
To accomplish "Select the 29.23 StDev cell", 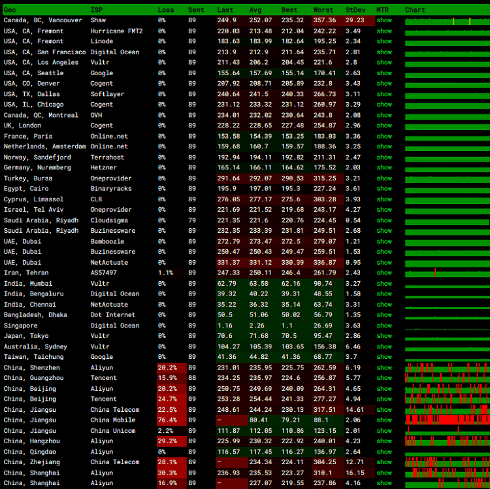I will click(x=359, y=20).
